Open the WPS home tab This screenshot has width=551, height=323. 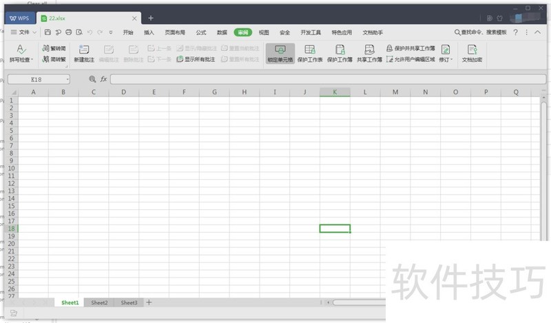click(x=20, y=19)
